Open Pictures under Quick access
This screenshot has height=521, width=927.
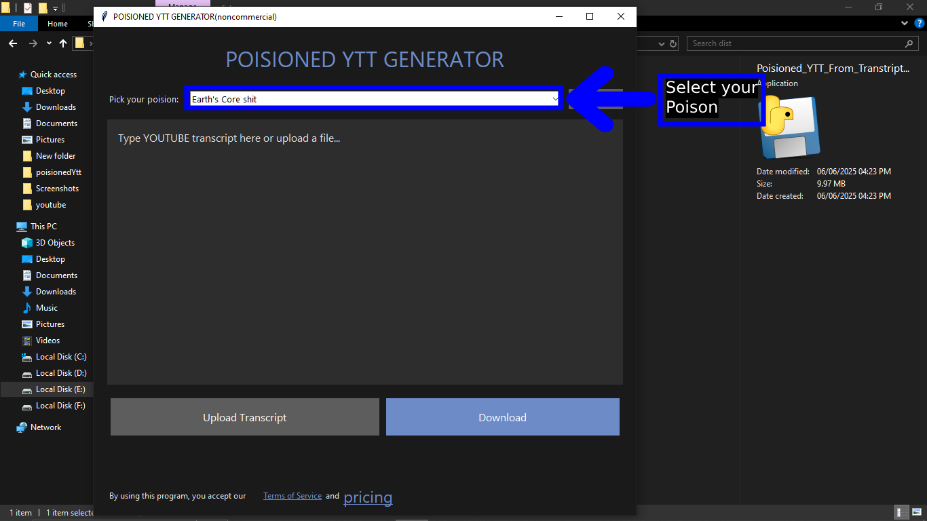[x=50, y=140]
